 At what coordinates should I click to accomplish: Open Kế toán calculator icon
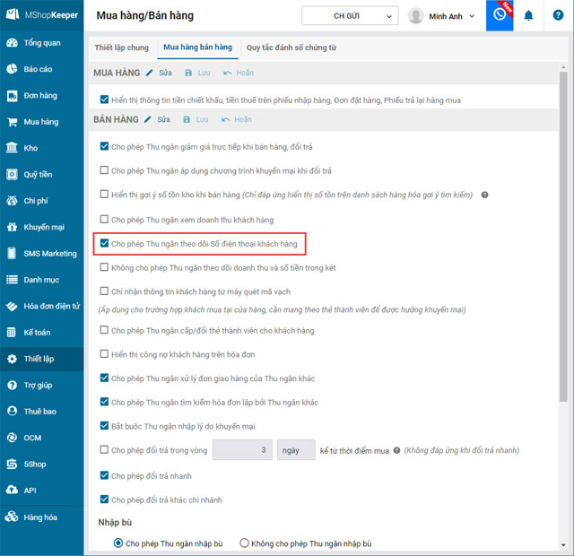coord(12,333)
